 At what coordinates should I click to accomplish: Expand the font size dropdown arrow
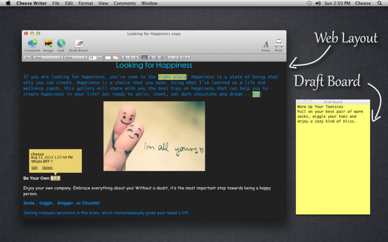(x=99, y=58)
